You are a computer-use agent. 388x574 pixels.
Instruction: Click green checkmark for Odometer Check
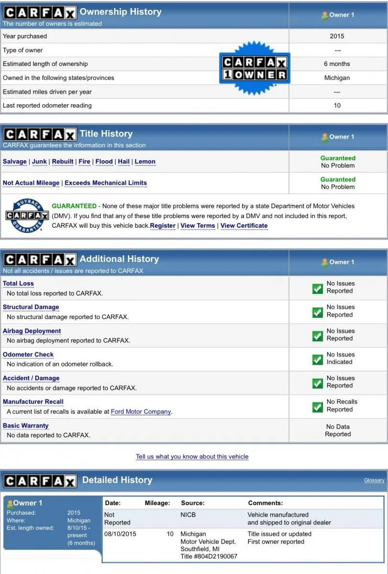pyautogui.click(x=317, y=360)
